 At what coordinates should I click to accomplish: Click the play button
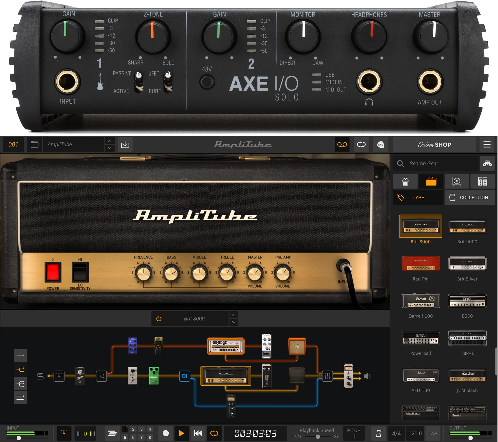(x=181, y=433)
